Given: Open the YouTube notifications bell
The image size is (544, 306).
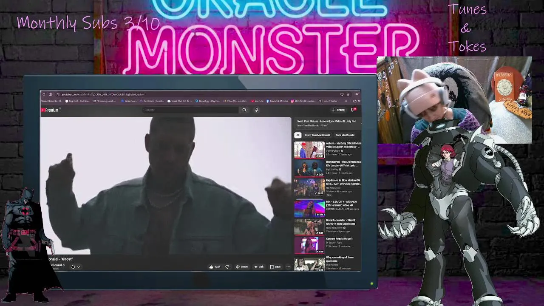Looking at the screenshot, I should coord(353,110).
